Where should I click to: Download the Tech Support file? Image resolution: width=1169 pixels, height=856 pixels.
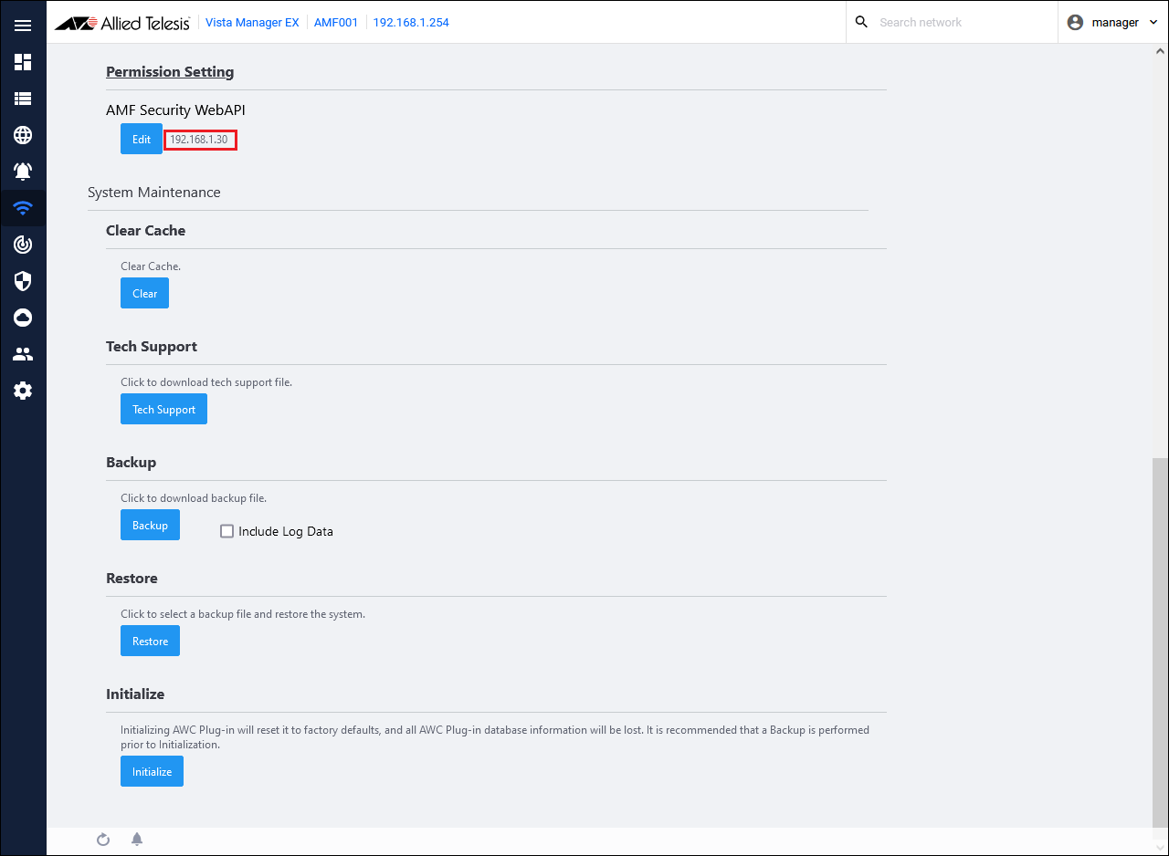[163, 410]
